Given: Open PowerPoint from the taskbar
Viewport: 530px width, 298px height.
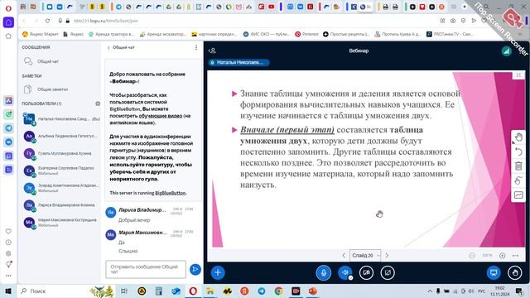Looking at the screenshot, I should coord(313,291).
